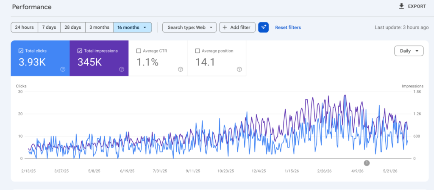Expand the 16 months date range dropdown arrow
Screen dimensions: 434x190
[x=145, y=27]
